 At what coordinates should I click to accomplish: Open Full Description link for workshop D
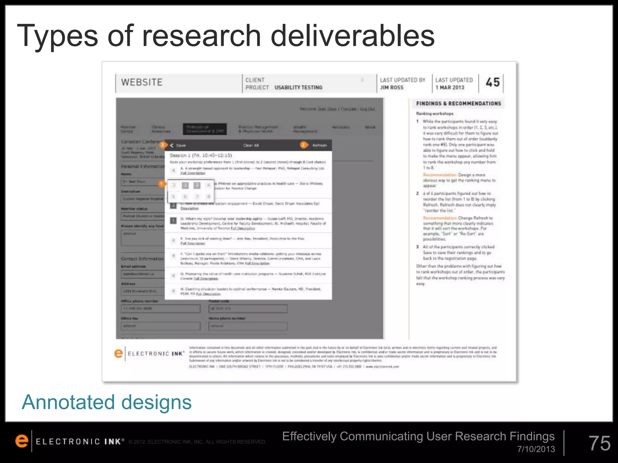point(243,228)
